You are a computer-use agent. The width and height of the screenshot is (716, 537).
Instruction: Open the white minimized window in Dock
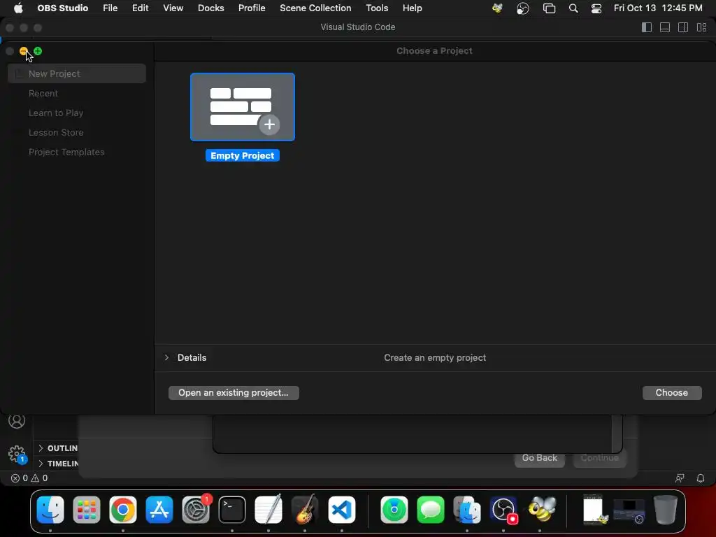[x=595, y=509]
